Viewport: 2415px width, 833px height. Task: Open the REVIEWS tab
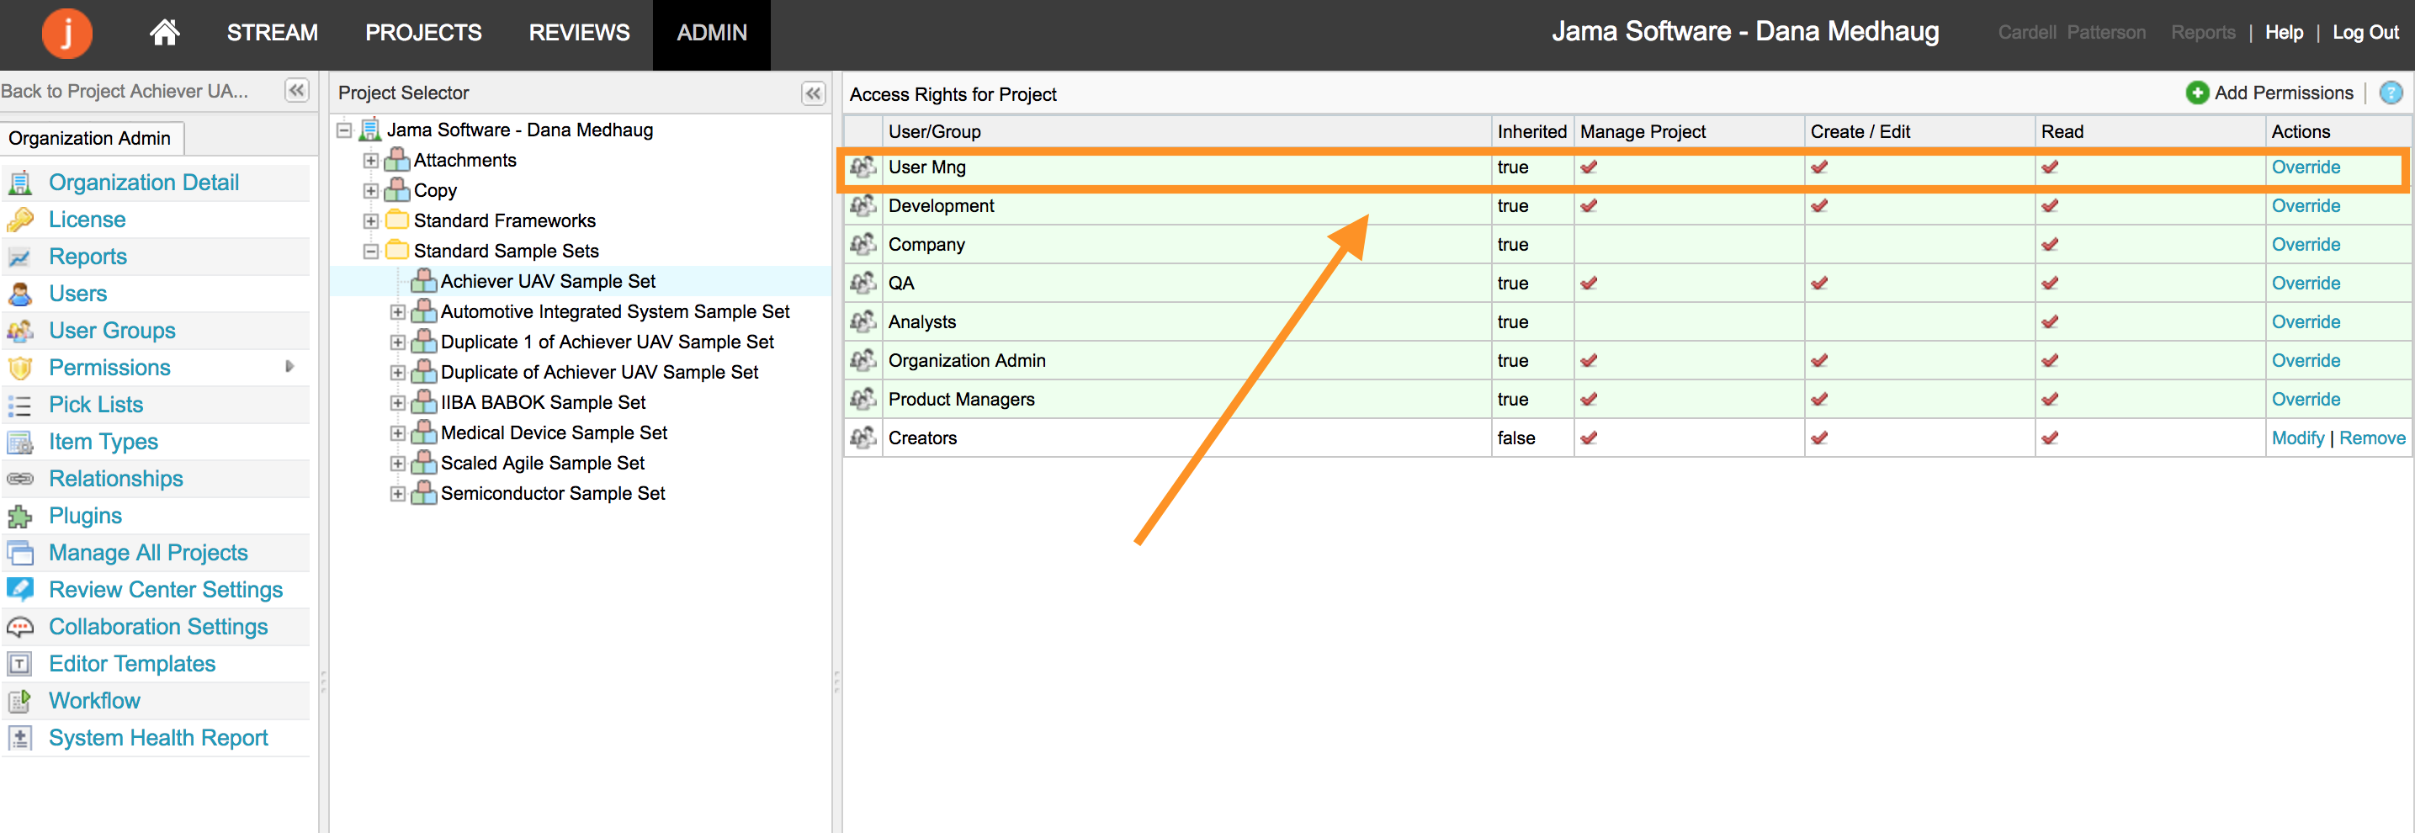[x=578, y=33]
